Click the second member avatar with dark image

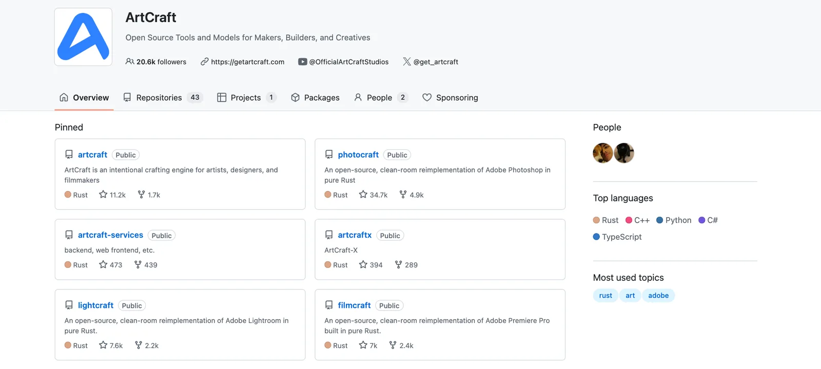624,153
